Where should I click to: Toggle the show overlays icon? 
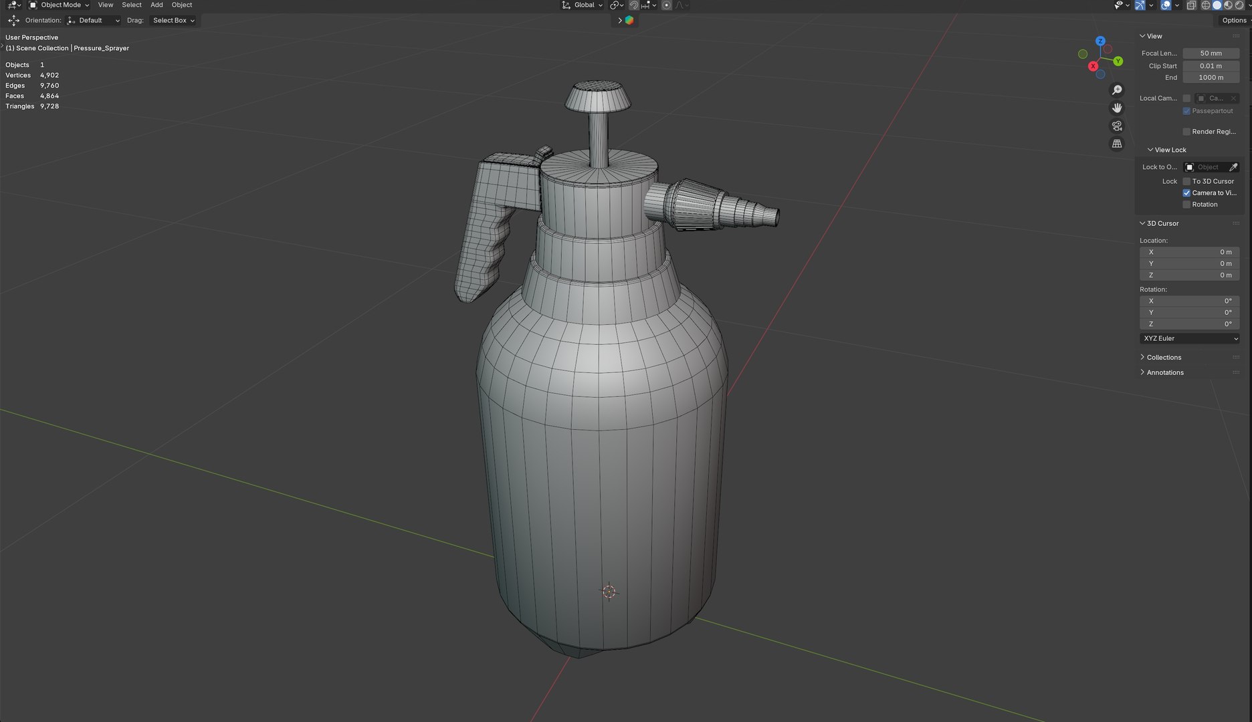(1166, 5)
